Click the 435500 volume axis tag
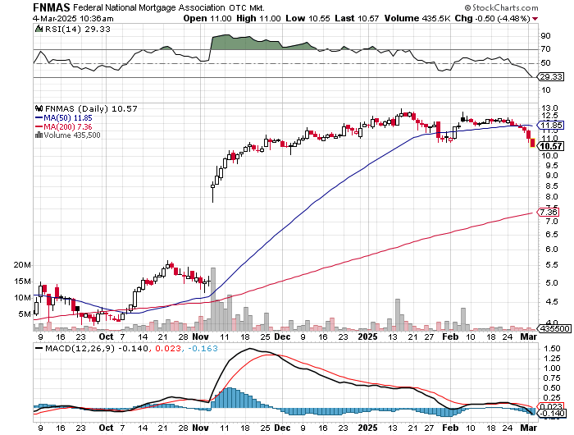 [x=554, y=328]
